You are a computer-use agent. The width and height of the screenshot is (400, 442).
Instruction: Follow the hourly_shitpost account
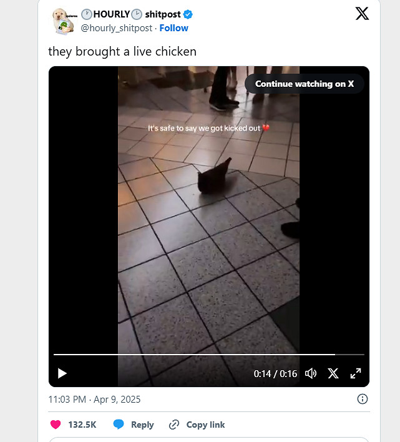pyautogui.click(x=174, y=28)
